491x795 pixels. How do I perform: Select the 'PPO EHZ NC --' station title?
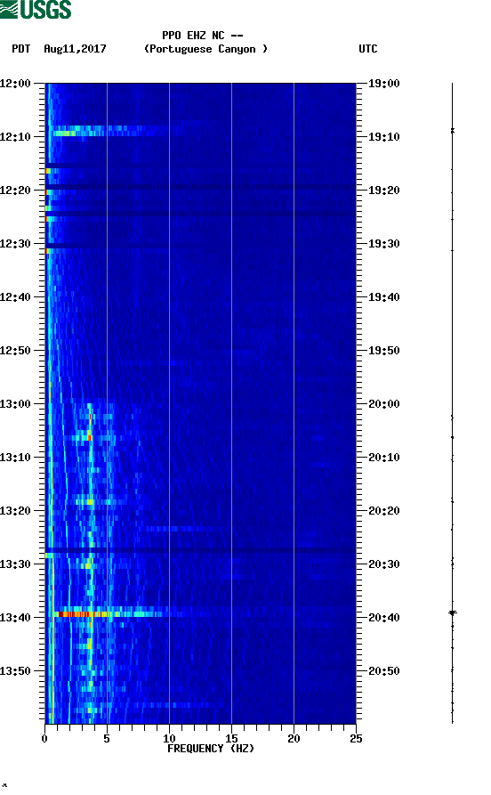[x=202, y=36]
